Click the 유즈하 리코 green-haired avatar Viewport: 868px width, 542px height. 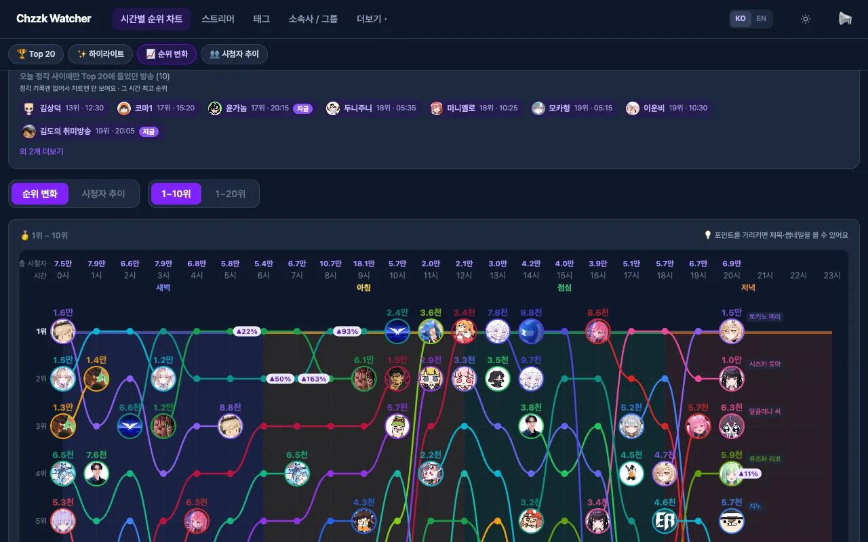pos(732,474)
